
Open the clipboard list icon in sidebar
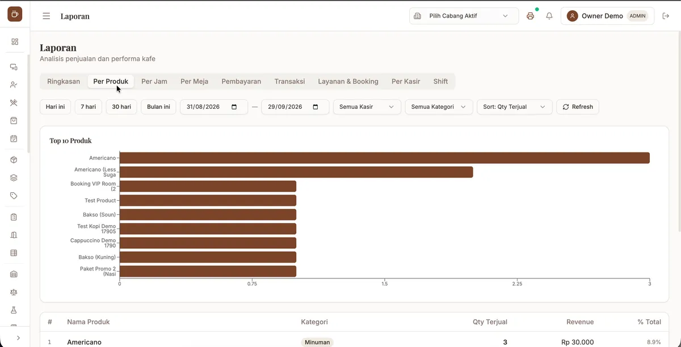14,217
